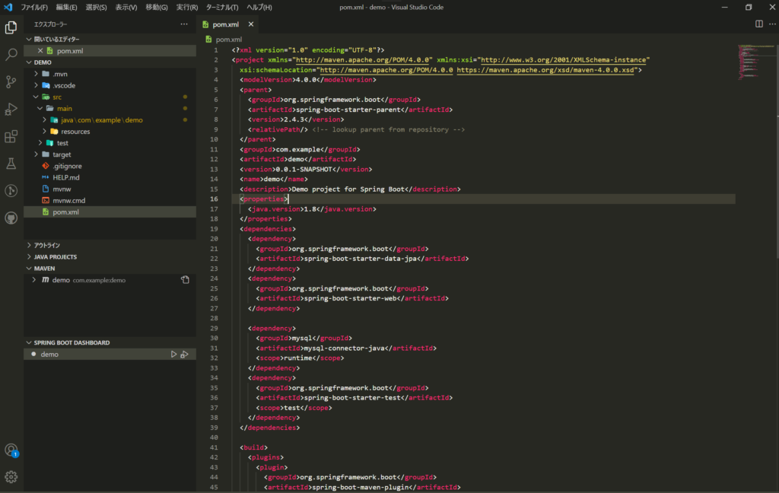Open the Extensions view
Viewport: 779px width, 493px height.
pos(11,136)
